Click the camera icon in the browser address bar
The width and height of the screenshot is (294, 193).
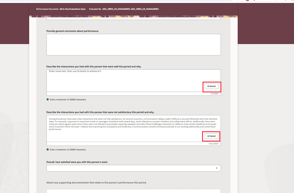(247, 1)
